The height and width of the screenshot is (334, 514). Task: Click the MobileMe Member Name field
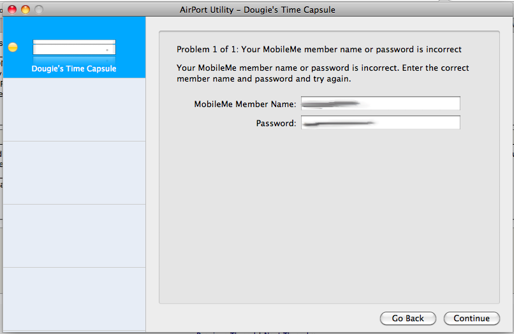click(381, 103)
